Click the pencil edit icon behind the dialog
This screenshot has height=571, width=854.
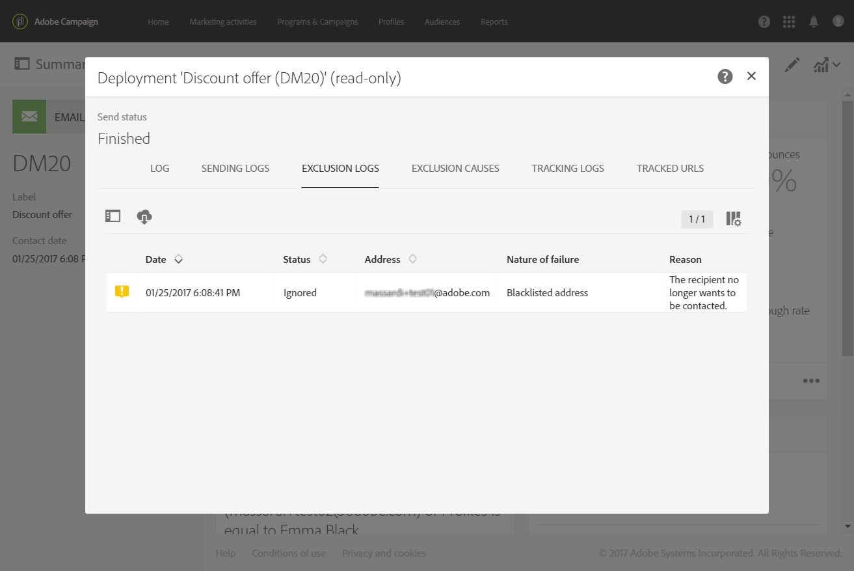pyautogui.click(x=792, y=64)
